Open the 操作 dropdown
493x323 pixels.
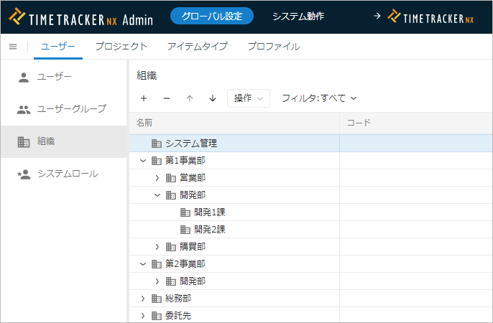[248, 98]
